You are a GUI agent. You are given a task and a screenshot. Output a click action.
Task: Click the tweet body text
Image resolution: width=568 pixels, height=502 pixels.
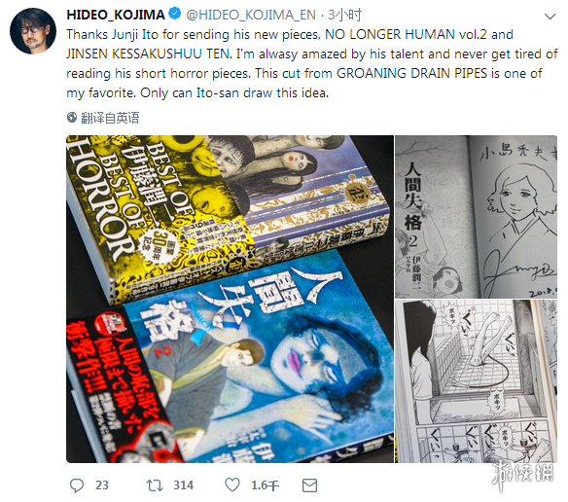point(312,64)
